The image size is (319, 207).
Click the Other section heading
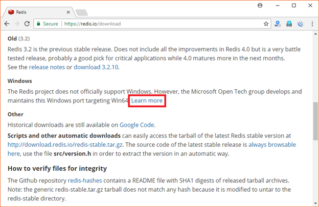click(15, 114)
